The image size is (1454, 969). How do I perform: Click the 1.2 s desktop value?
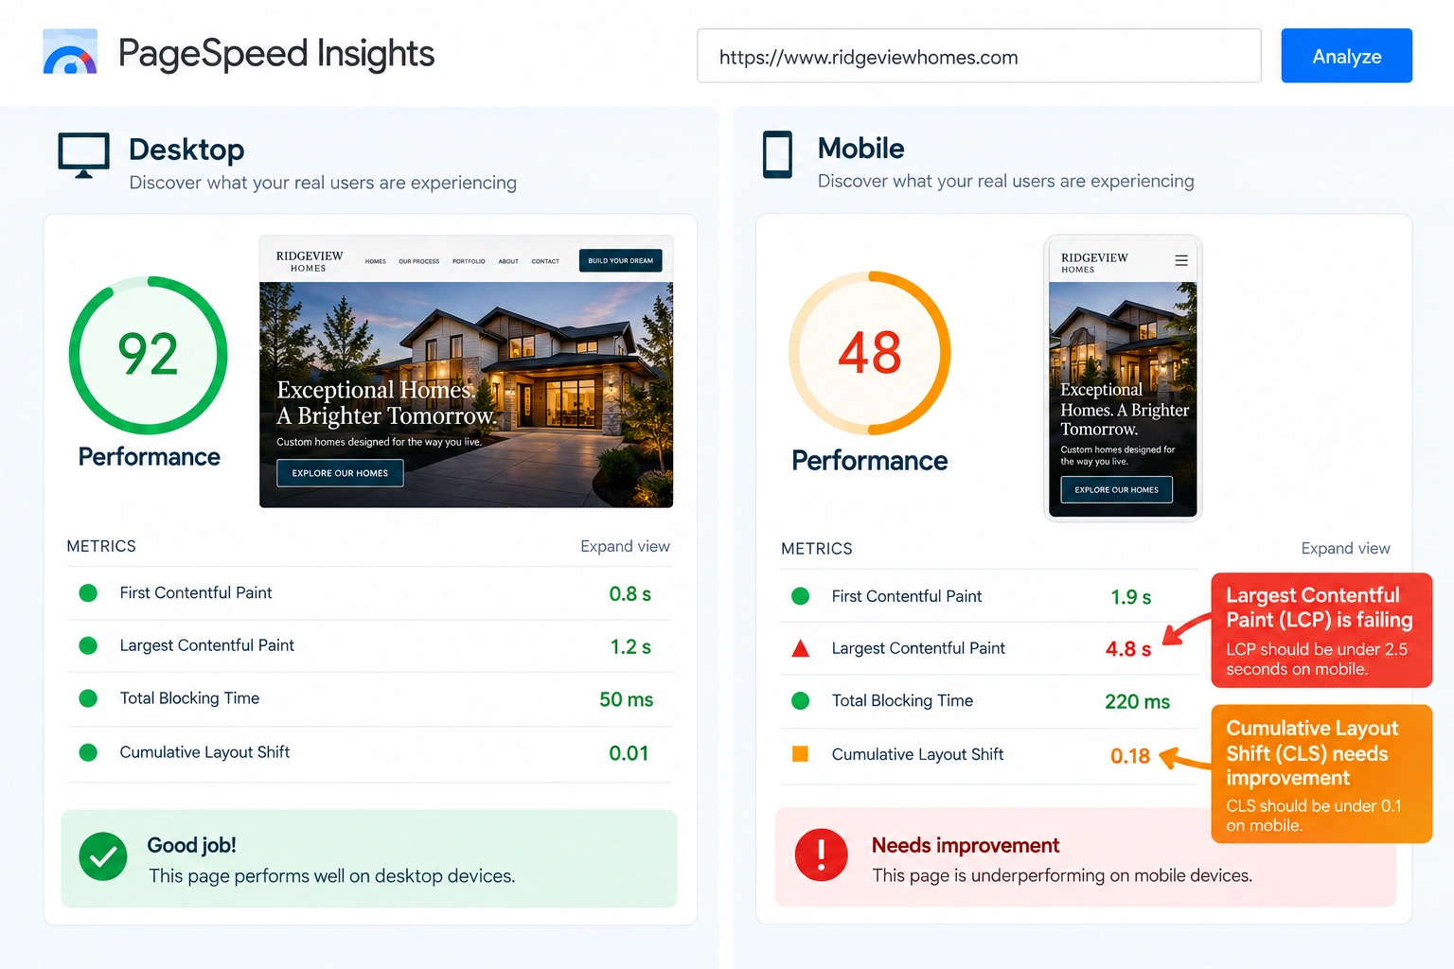pyautogui.click(x=630, y=647)
